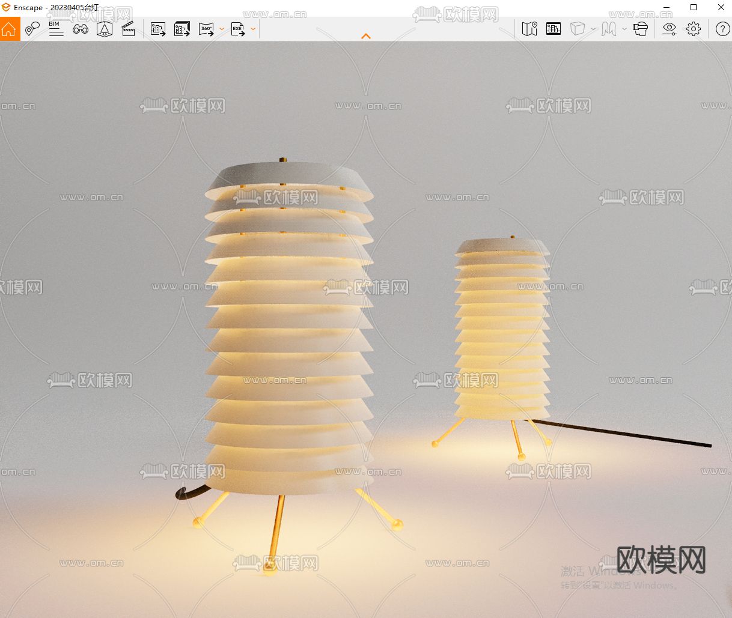Image resolution: width=732 pixels, height=618 pixels.
Task: Expand the 360° panorama export dropdown
Action: 222,29
